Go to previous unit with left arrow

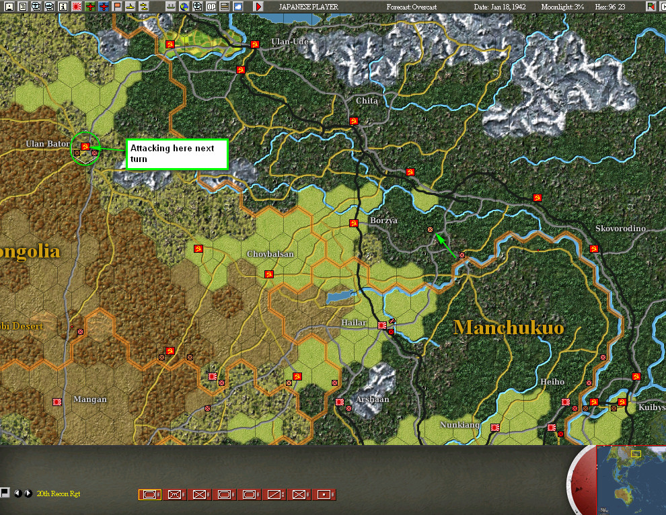[x=18, y=493]
